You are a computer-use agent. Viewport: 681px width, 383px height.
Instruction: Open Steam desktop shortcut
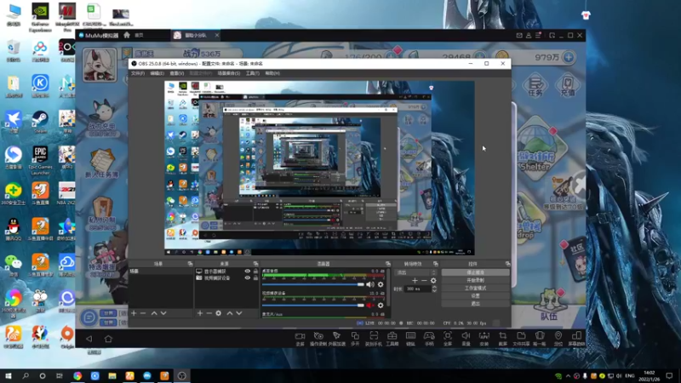pos(40,122)
